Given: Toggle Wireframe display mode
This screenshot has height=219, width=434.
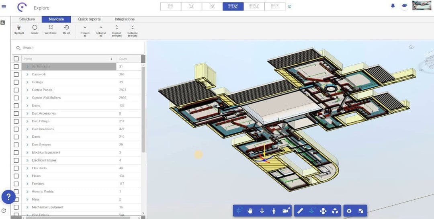Looking at the screenshot, I should (51, 30).
